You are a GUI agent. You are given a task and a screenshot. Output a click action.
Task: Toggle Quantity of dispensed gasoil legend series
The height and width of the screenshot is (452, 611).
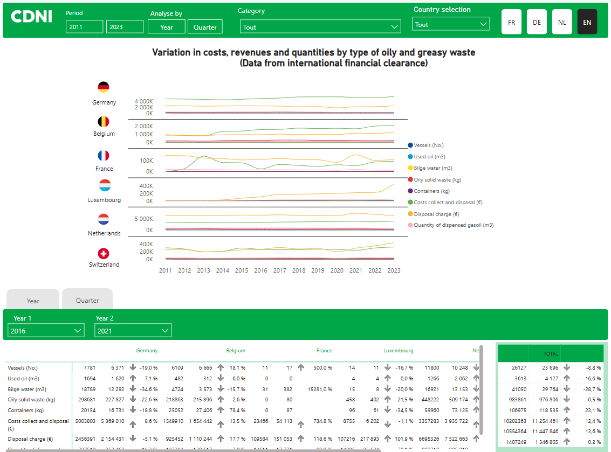tap(450, 225)
